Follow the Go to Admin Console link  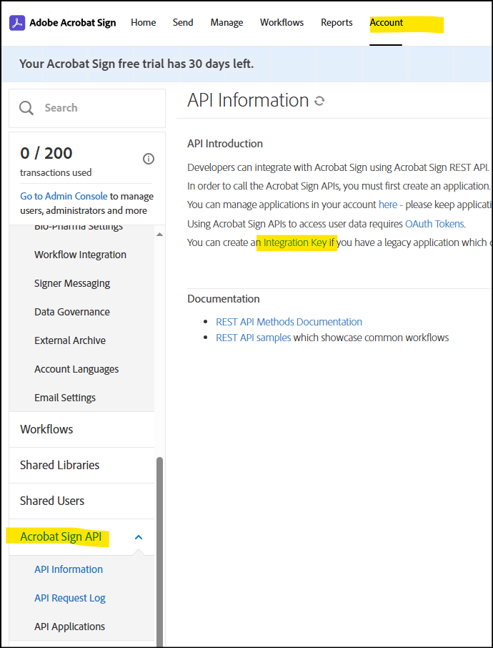64,196
